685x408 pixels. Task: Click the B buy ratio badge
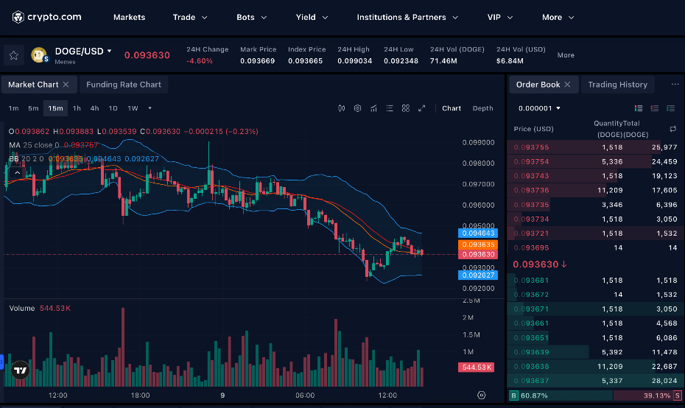514,395
